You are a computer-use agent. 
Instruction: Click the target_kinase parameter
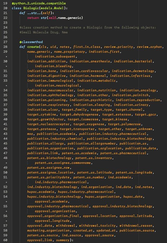(x=115, y=119)
